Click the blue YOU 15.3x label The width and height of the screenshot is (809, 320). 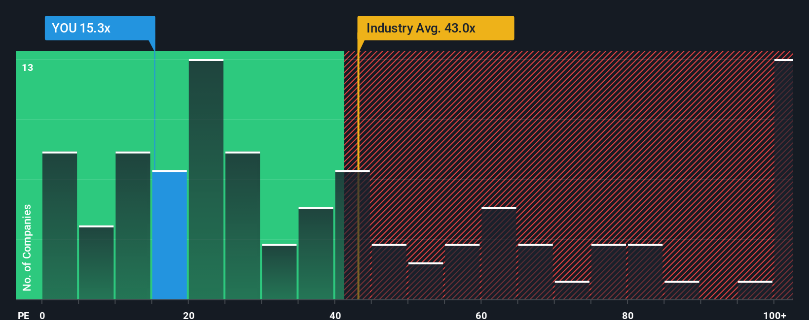[x=100, y=28]
